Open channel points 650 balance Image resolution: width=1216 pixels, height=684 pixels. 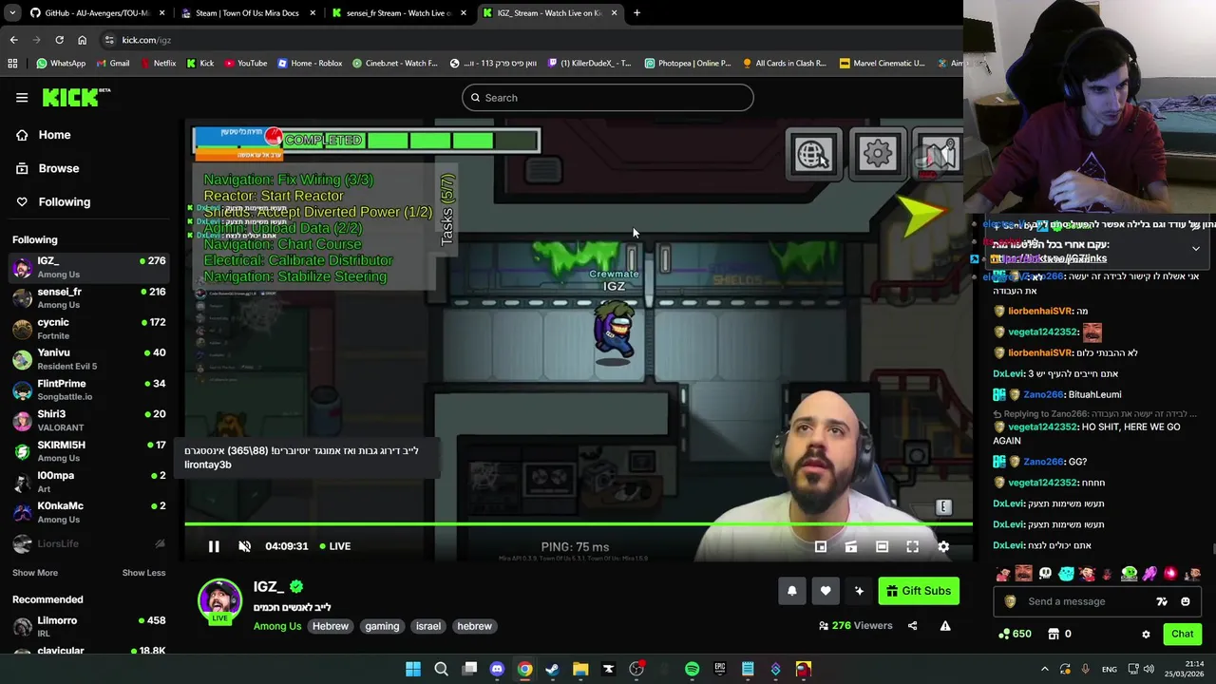1014,634
